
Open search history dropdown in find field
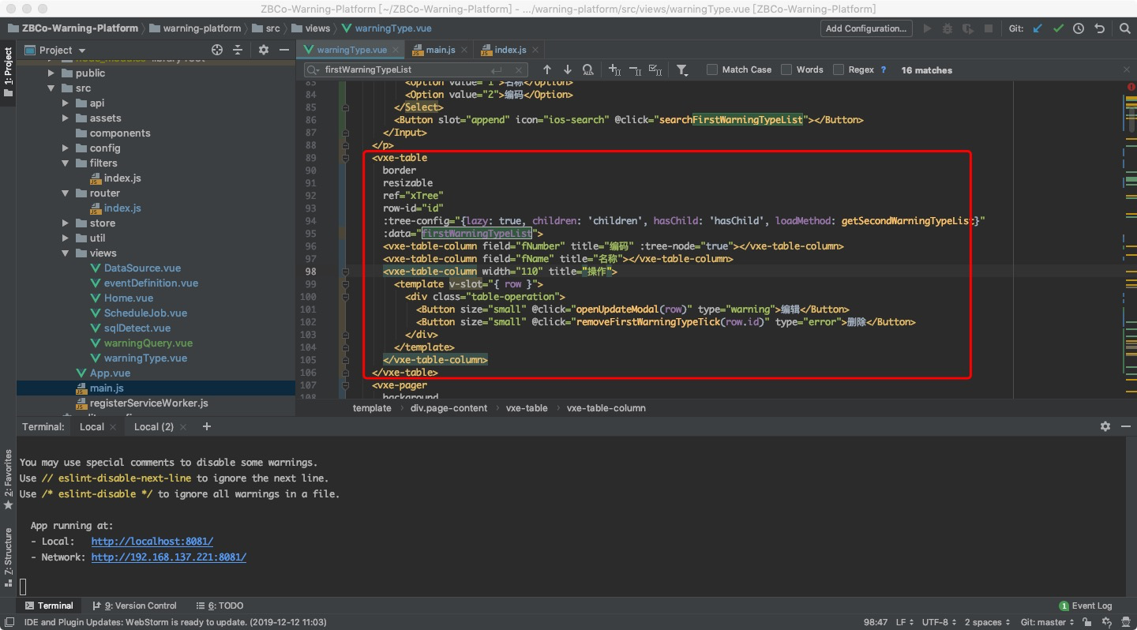[x=313, y=69]
